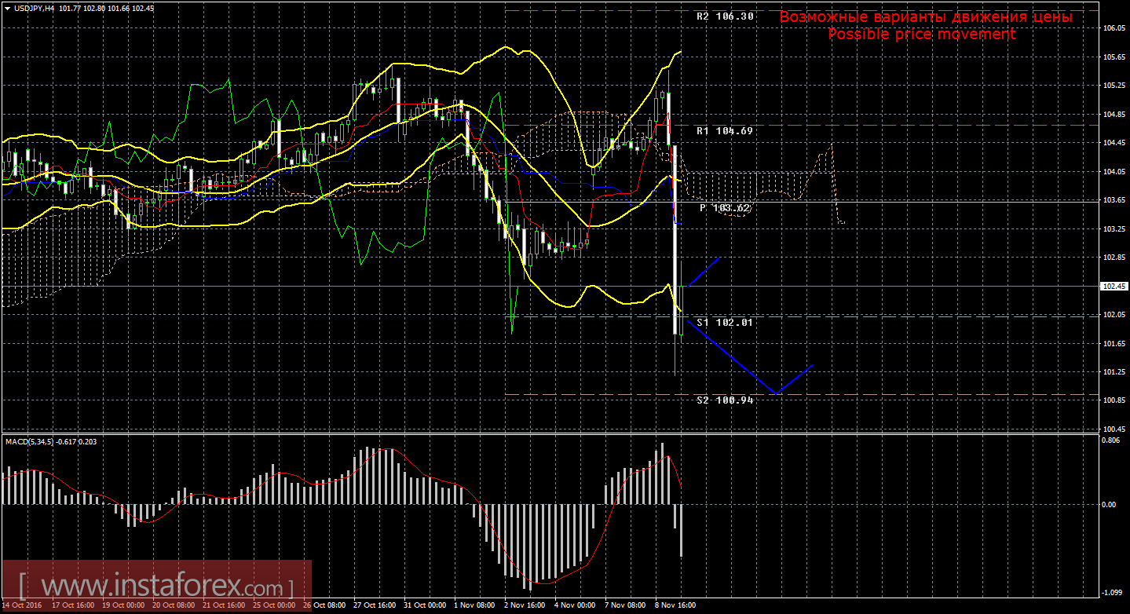Click the -1.099 MACD scale value

point(1110,592)
